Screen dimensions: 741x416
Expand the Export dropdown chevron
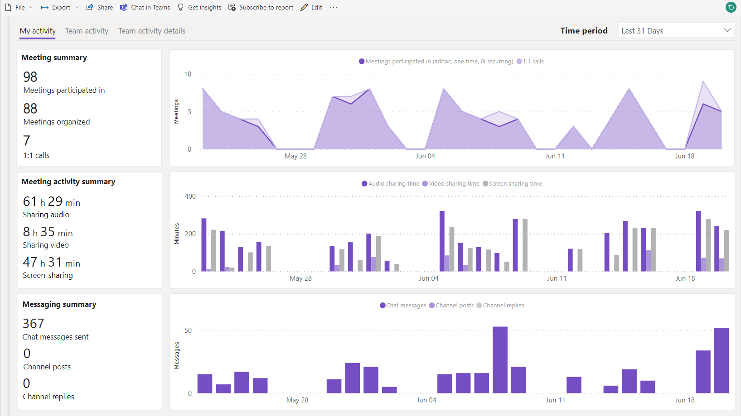pyautogui.click(x=77, y=7)
